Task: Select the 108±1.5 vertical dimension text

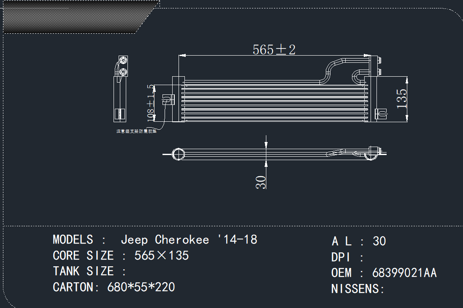Action: [x=151, y=102]
